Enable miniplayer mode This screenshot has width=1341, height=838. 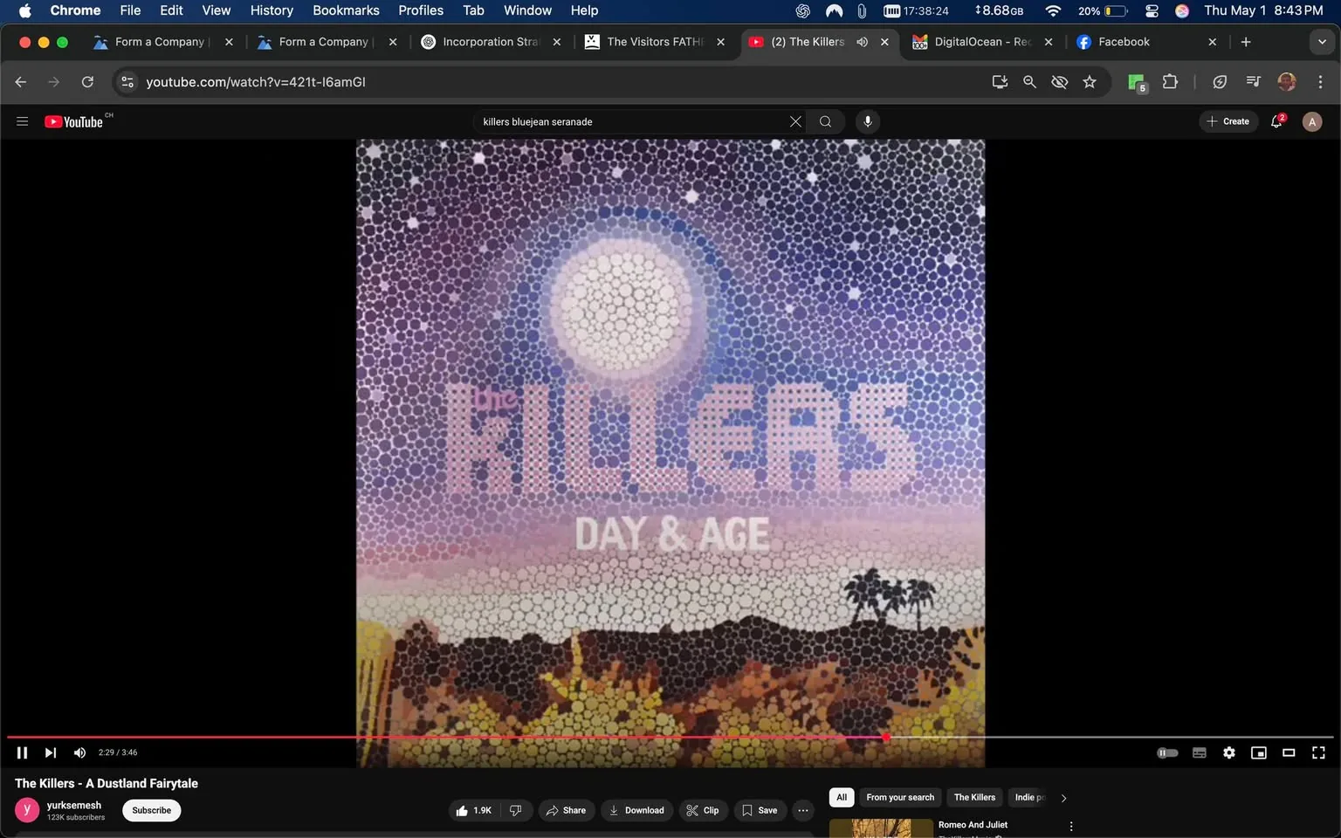(1259, 752)
